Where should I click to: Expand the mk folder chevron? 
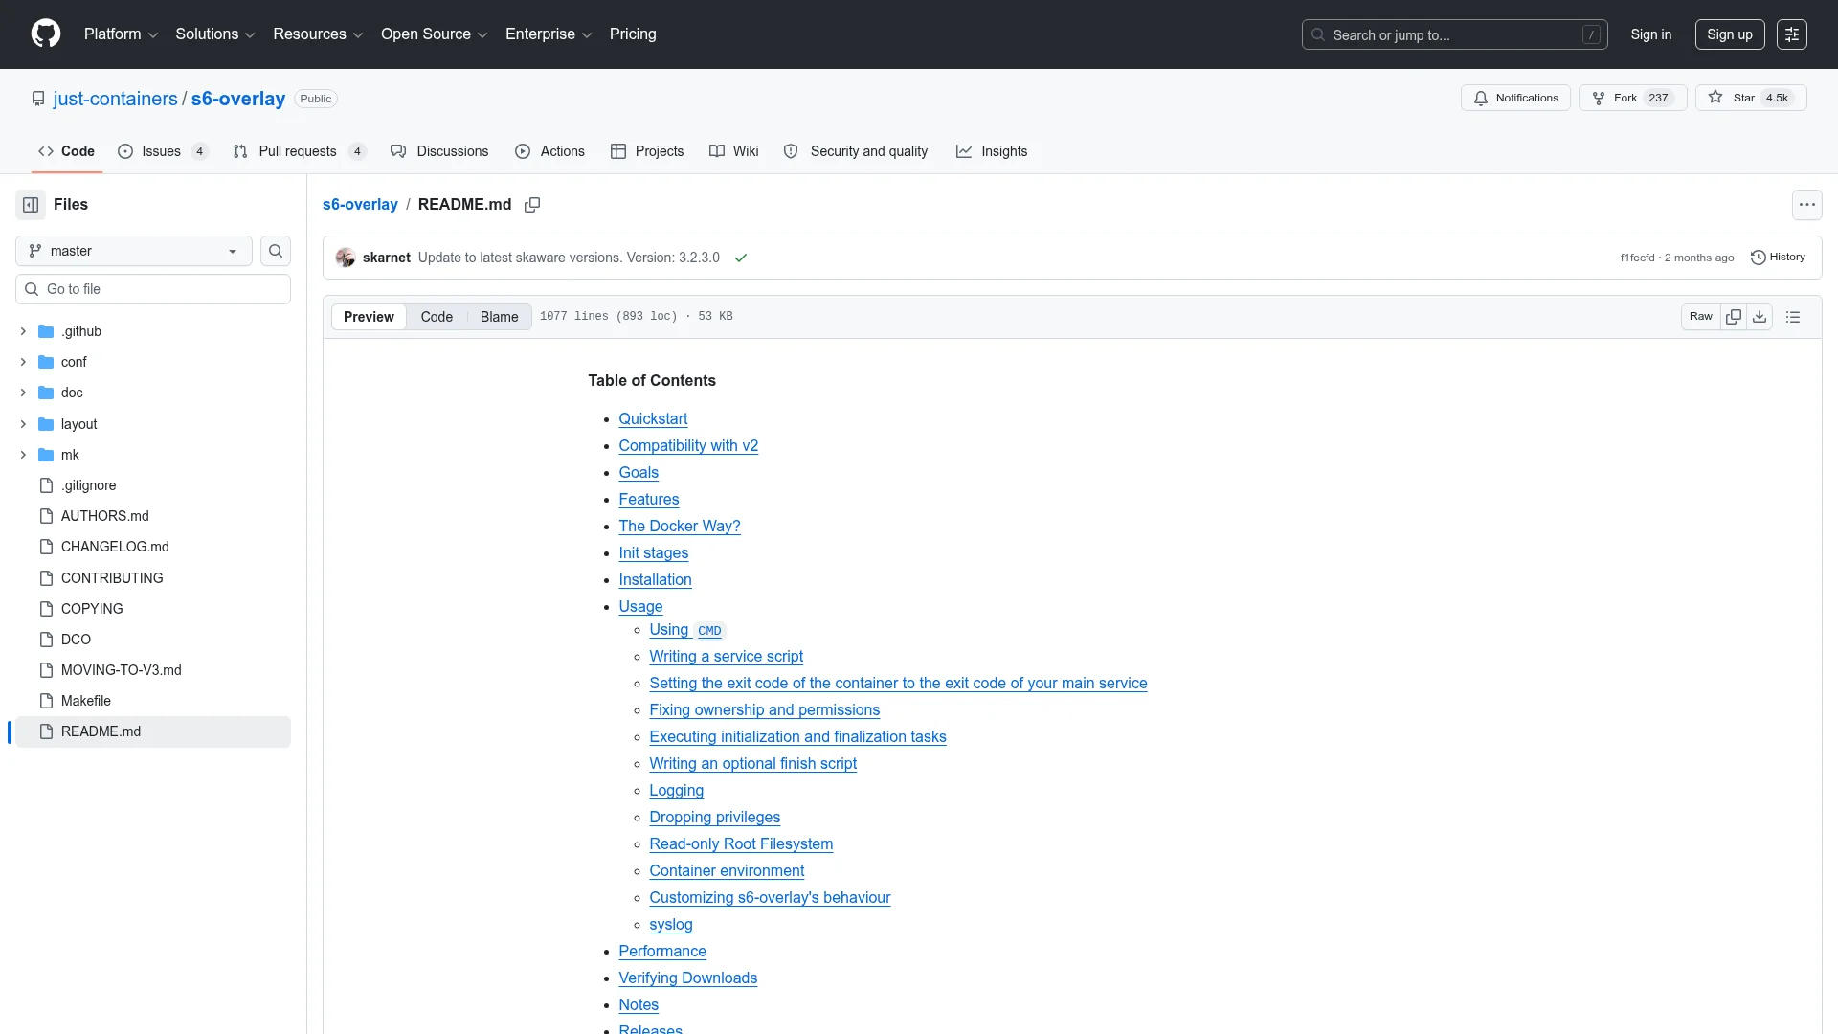pos(23,455)
